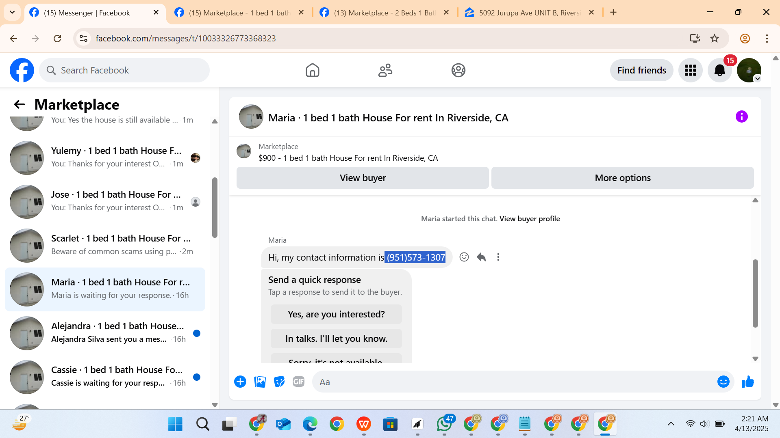Open the account profile avatar menu
The height and width of the screenshot is (438, 780).
pyautogui.click(x=749, y=70)
